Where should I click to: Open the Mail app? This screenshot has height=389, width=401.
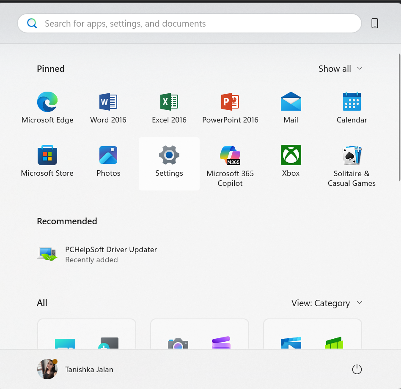pos(291,108)
